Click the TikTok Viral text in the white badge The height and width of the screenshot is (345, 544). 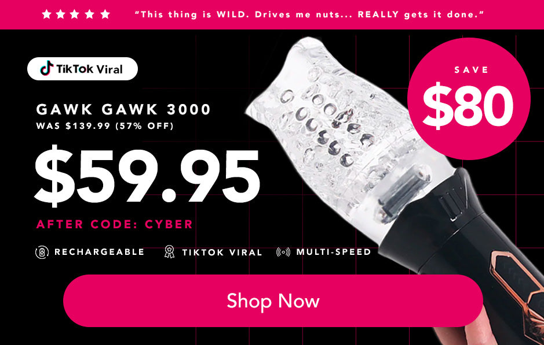[x=90, y=69]
